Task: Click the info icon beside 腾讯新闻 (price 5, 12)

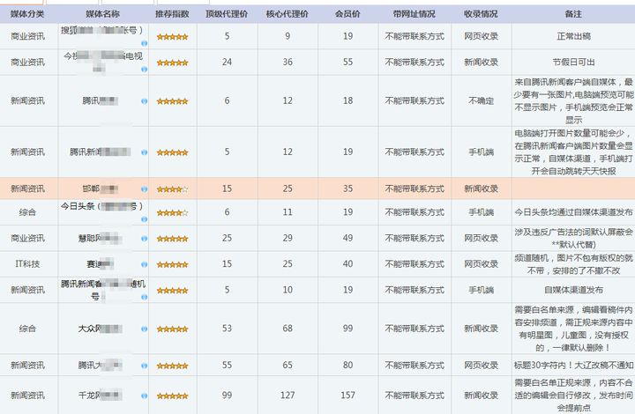Action: pos(144,152)
